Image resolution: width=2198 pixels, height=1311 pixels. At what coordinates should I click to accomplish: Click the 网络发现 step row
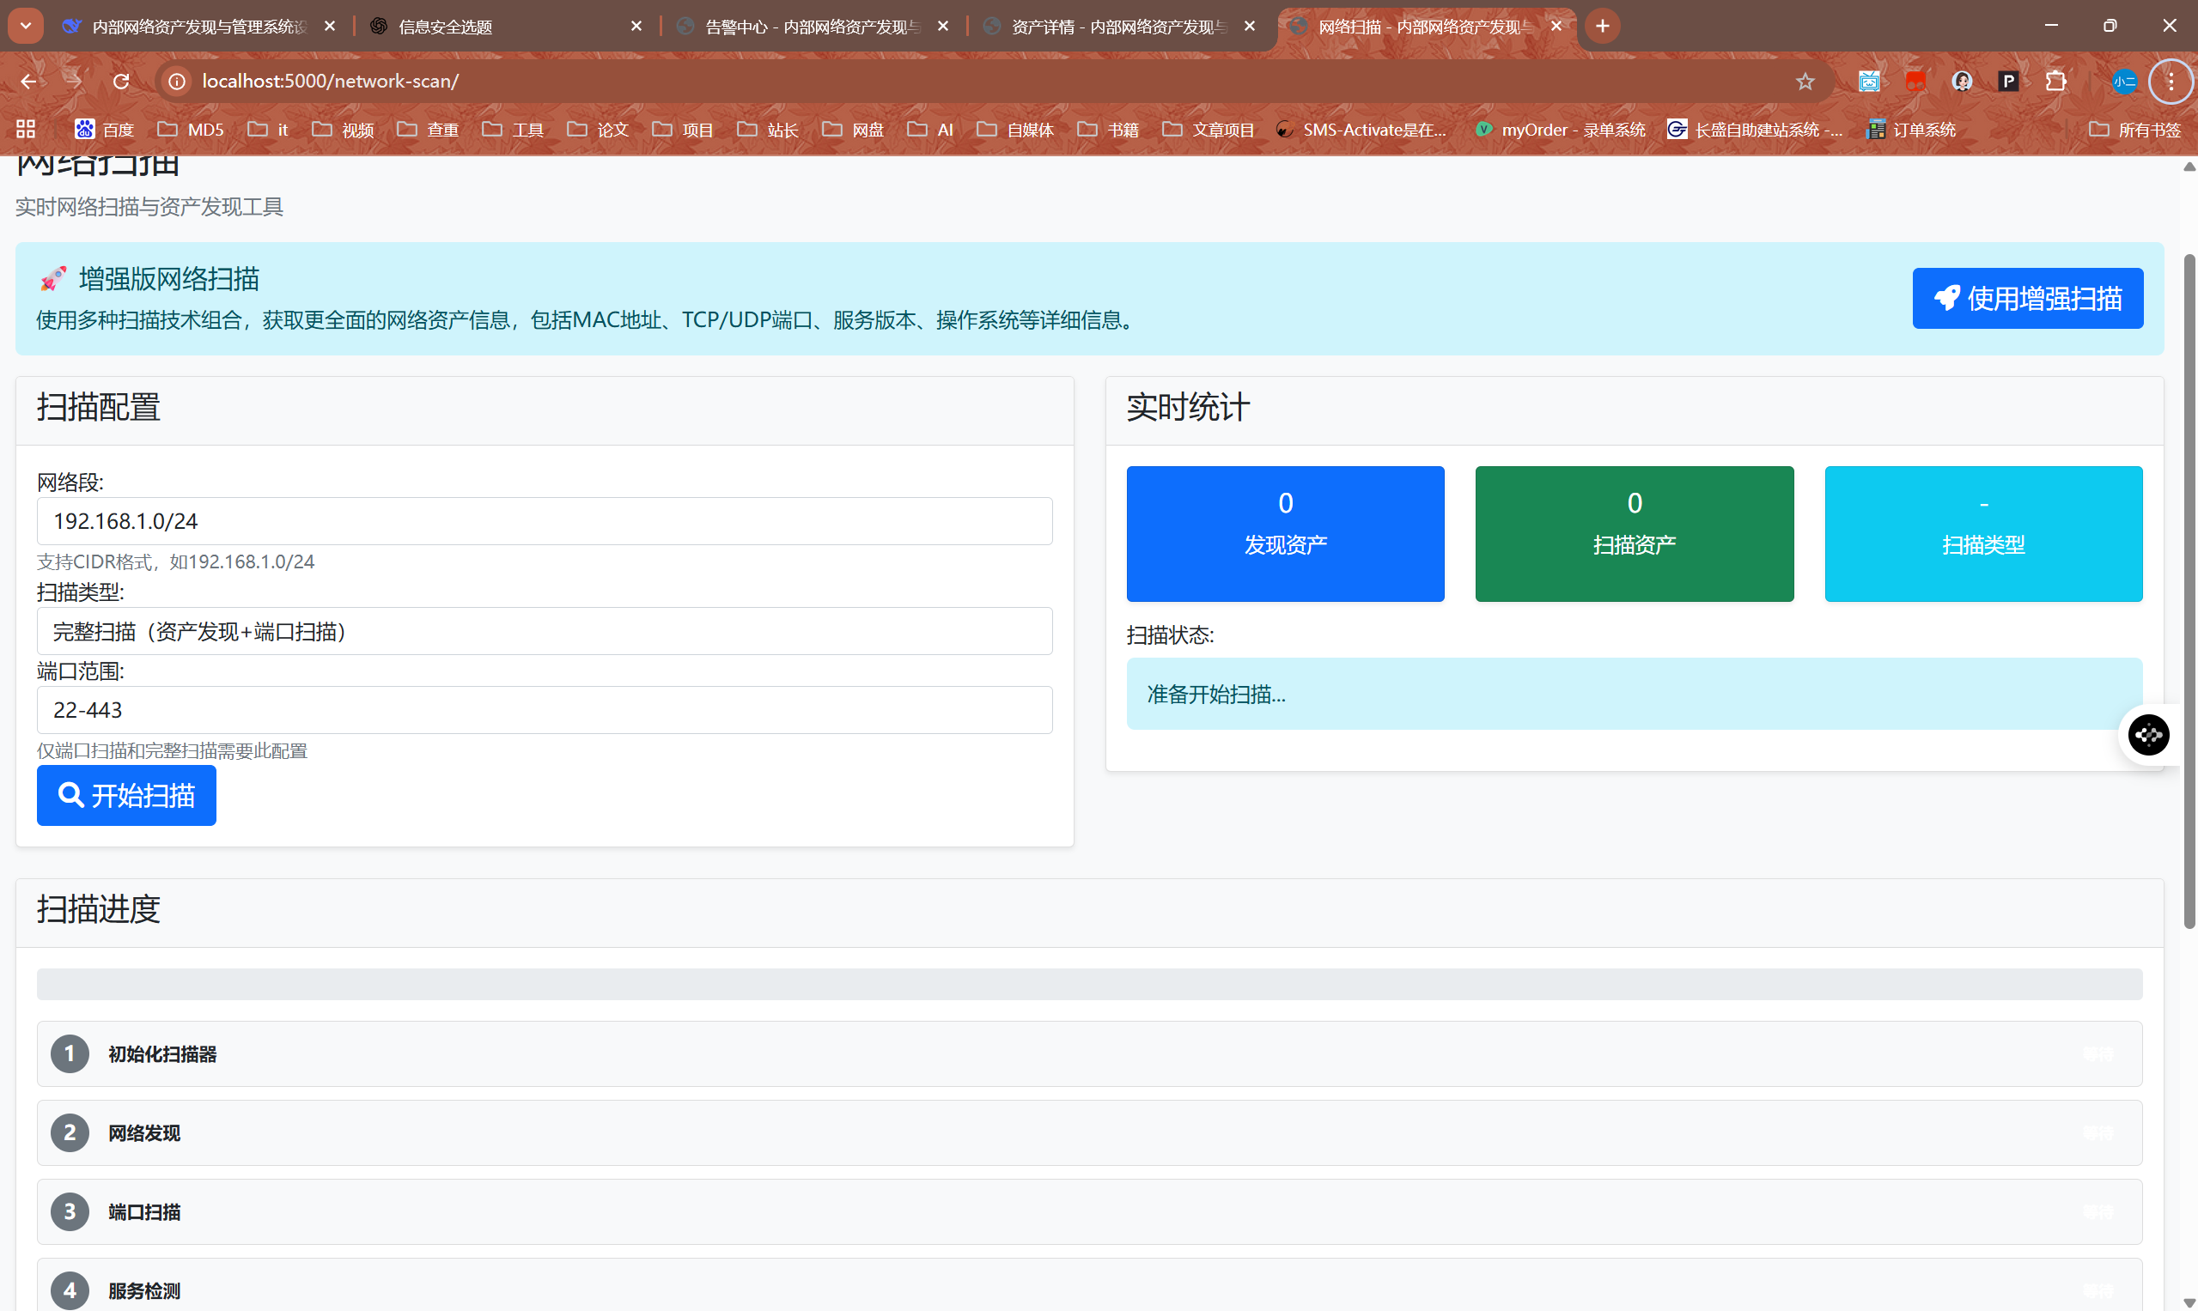1090,1132
